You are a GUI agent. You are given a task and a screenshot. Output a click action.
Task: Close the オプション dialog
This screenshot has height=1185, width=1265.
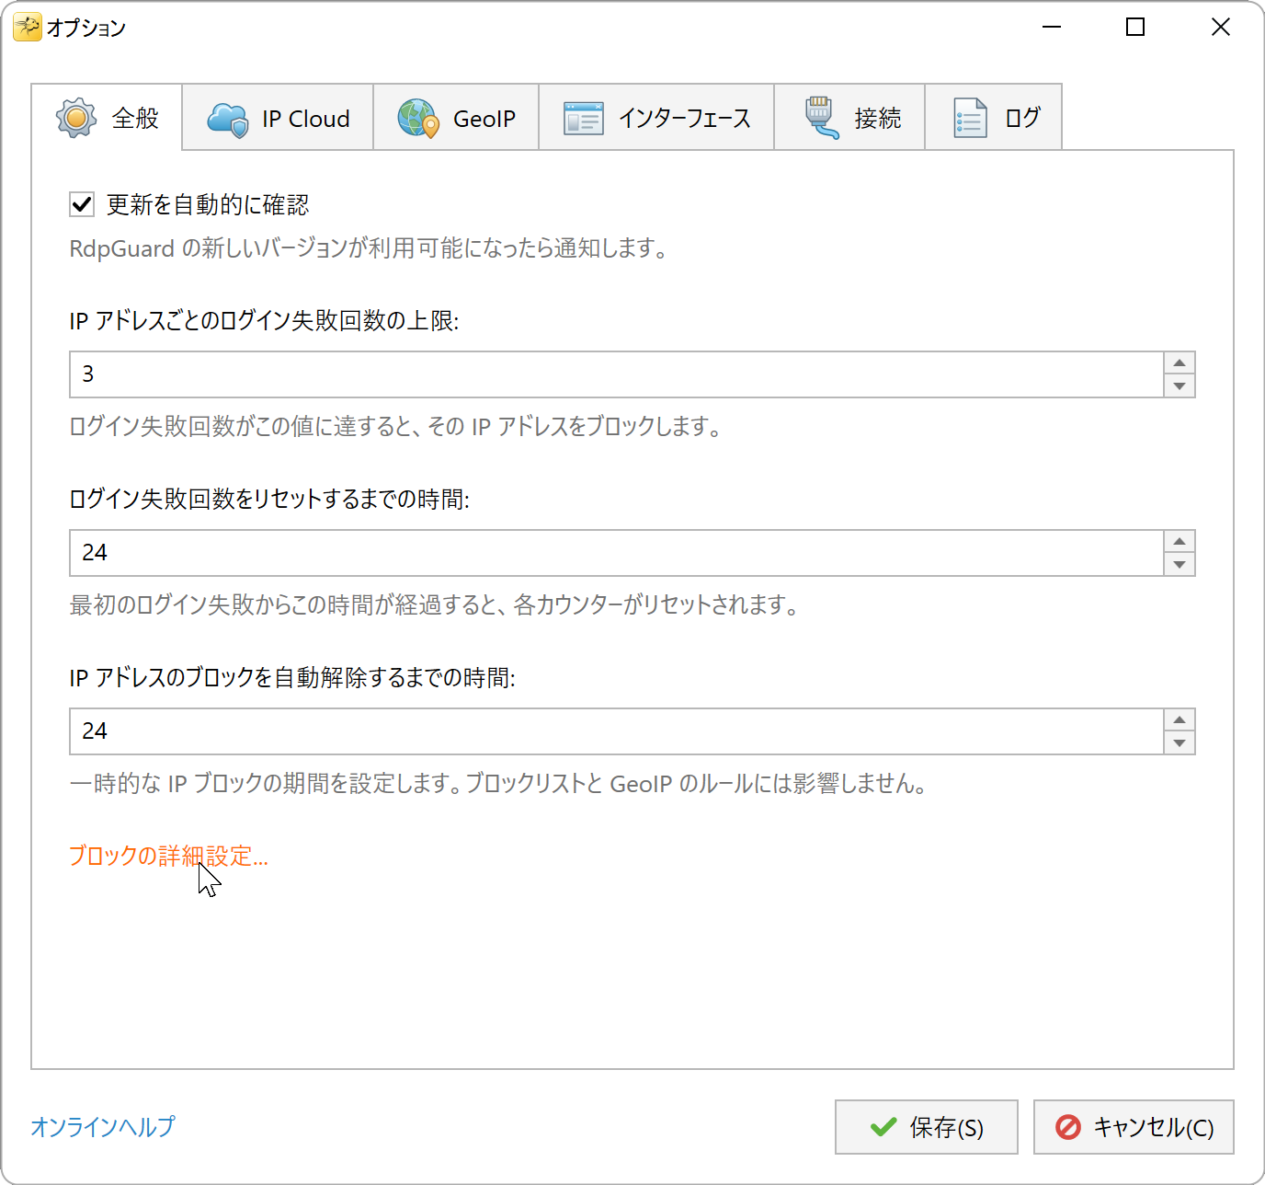click(1220, 28)
